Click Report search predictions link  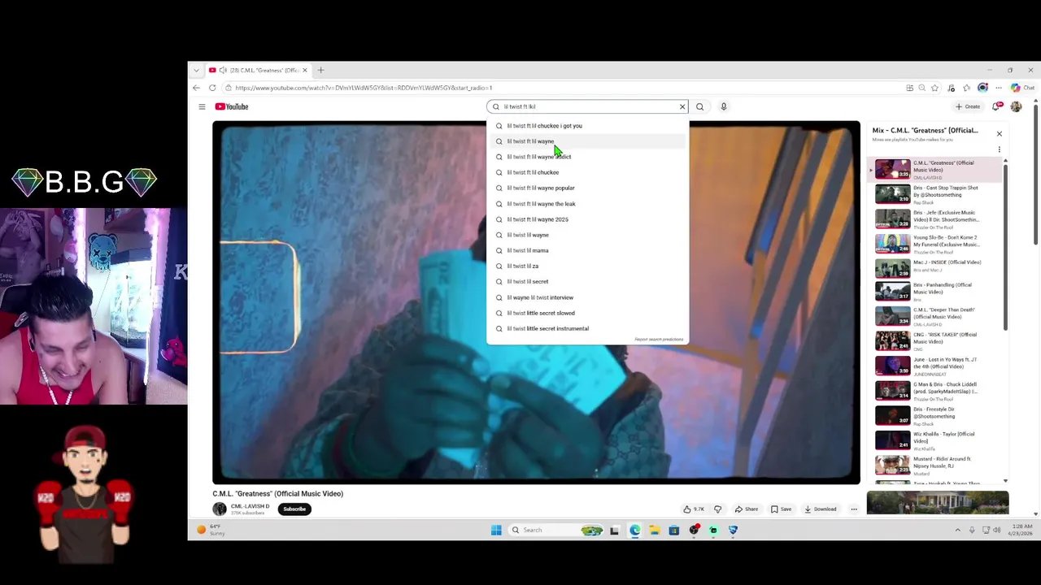pos(659,340)
